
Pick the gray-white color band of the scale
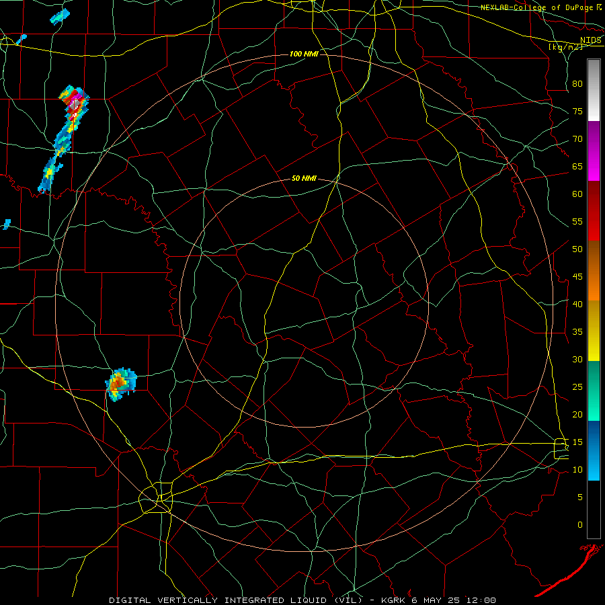click(594, 90)
